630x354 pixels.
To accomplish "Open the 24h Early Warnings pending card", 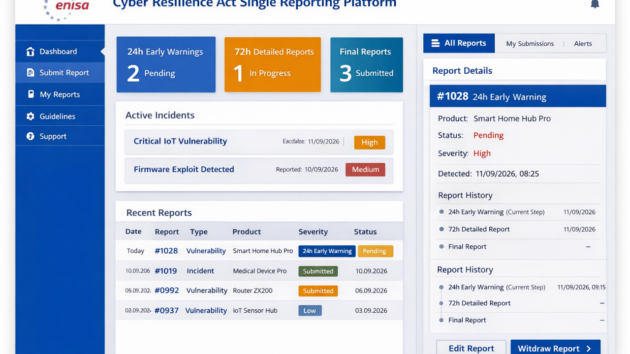I will click(166, 64).
